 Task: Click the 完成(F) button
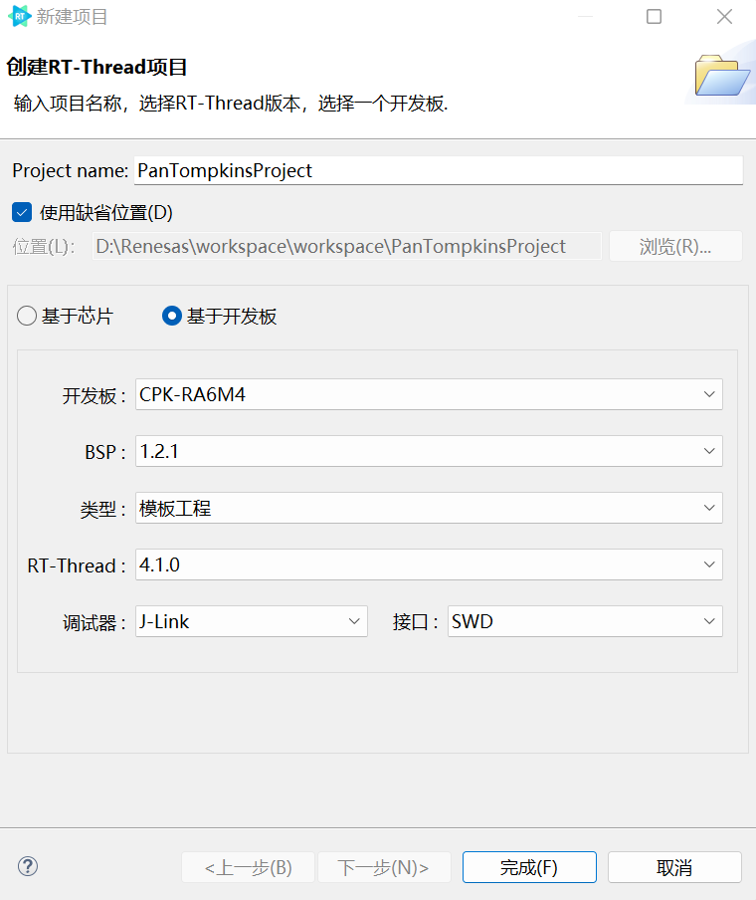point(529,867)
